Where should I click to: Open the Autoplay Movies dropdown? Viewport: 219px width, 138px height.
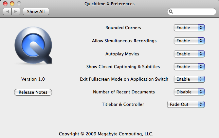click(189, 54)
